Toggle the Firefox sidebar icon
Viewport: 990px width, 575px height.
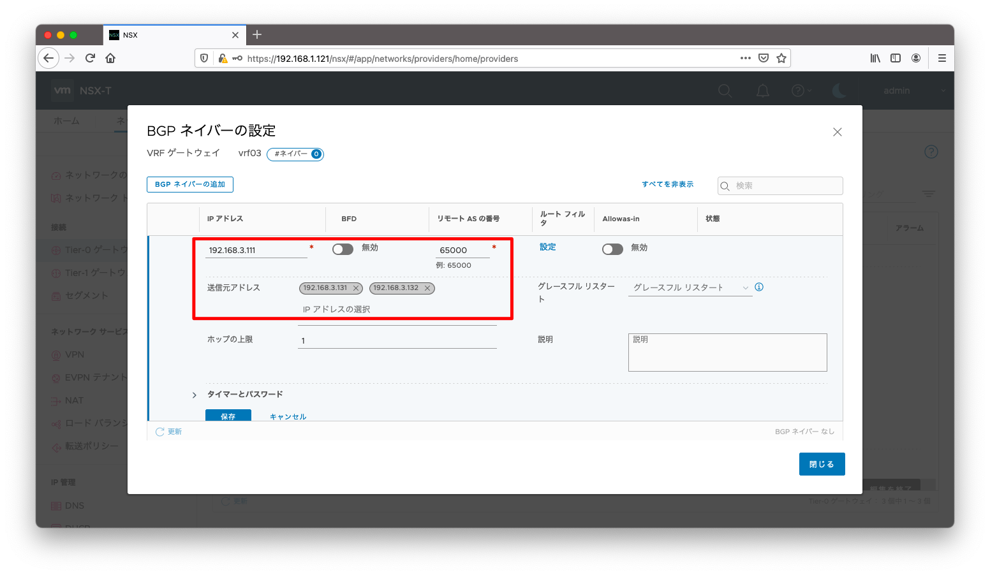click(896, 58)
